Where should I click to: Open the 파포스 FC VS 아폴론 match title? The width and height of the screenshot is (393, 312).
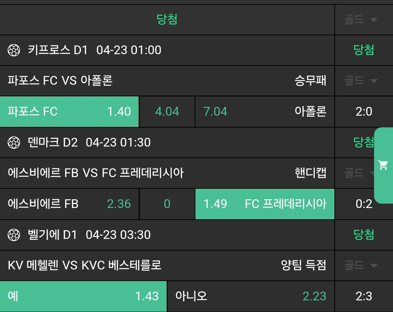60,81
